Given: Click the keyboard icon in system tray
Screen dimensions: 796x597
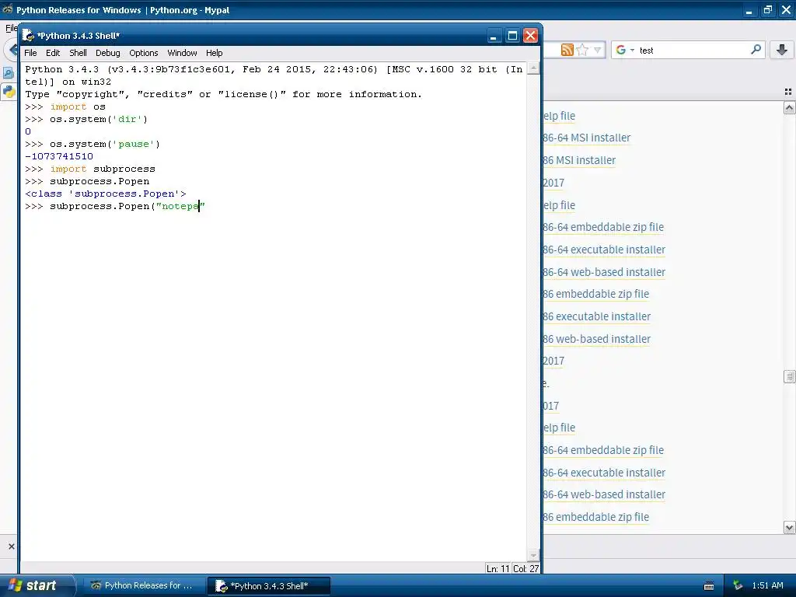Looking at the screenshot, I should pyautogui.click(x=709, y=586).
